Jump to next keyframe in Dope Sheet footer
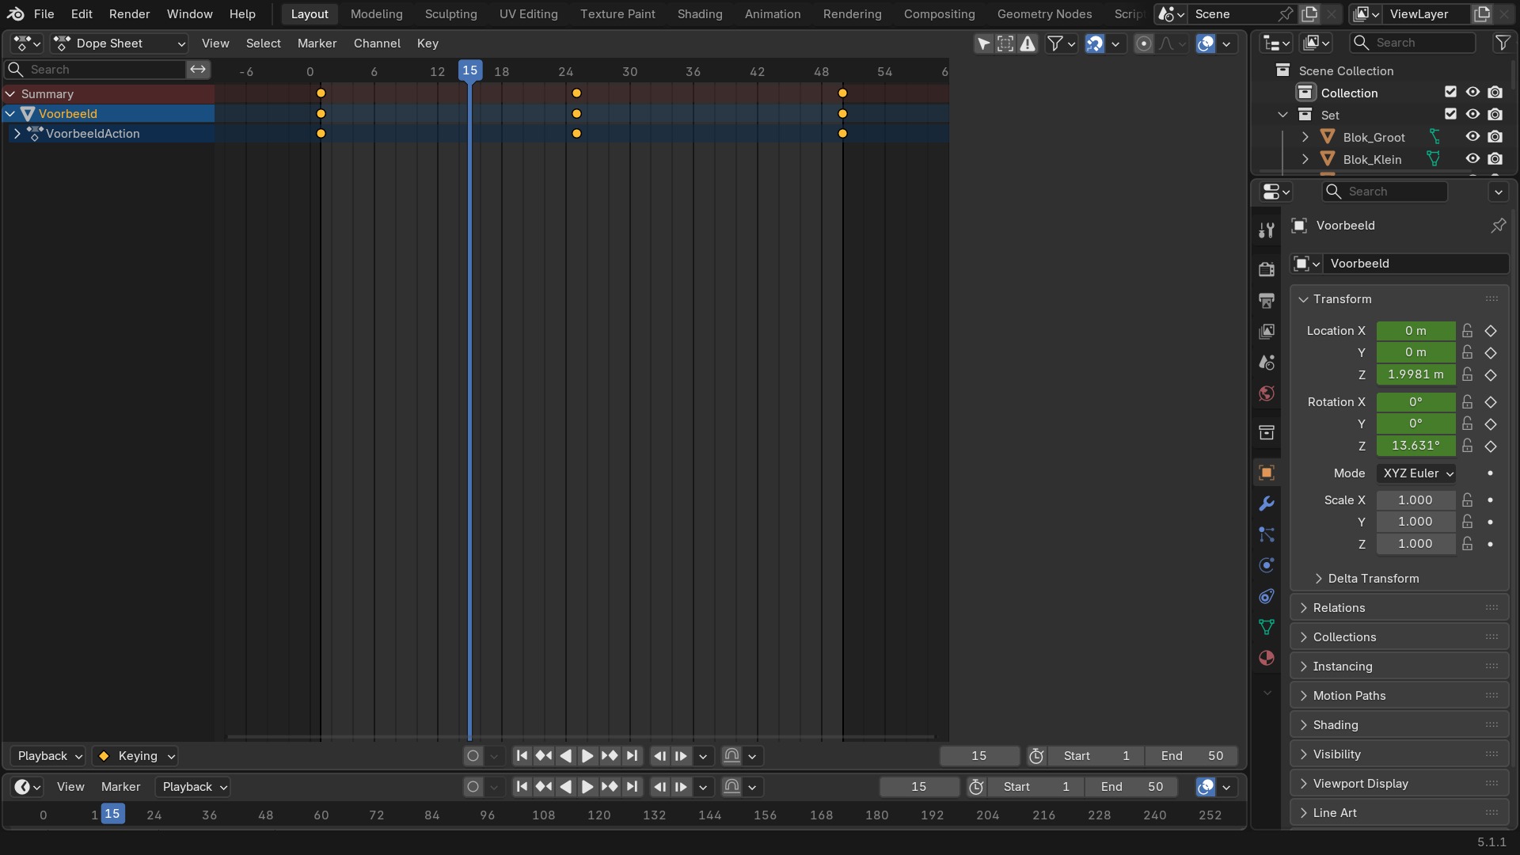 pyautogui.click(x=610, y=756)
